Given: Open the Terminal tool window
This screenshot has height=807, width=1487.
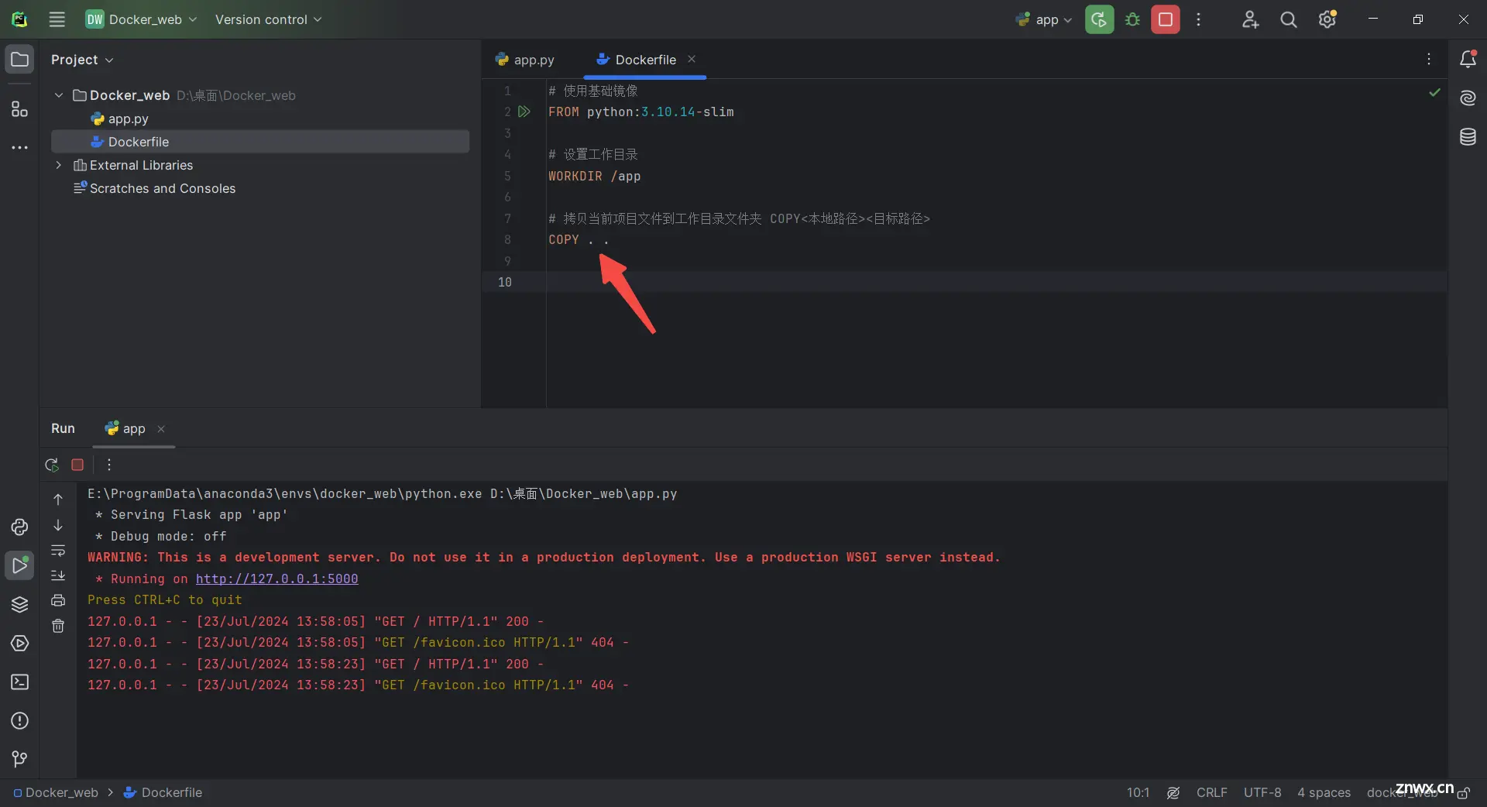Looking at the screenshot, I should tap(19, 682).
